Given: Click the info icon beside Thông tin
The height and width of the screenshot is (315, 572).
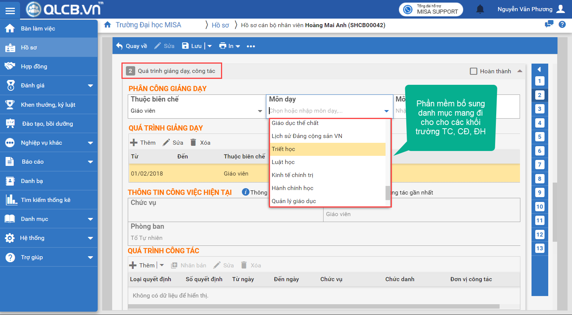Looking at the screenshot, I should pyautogui.click(x=245, y=192).
